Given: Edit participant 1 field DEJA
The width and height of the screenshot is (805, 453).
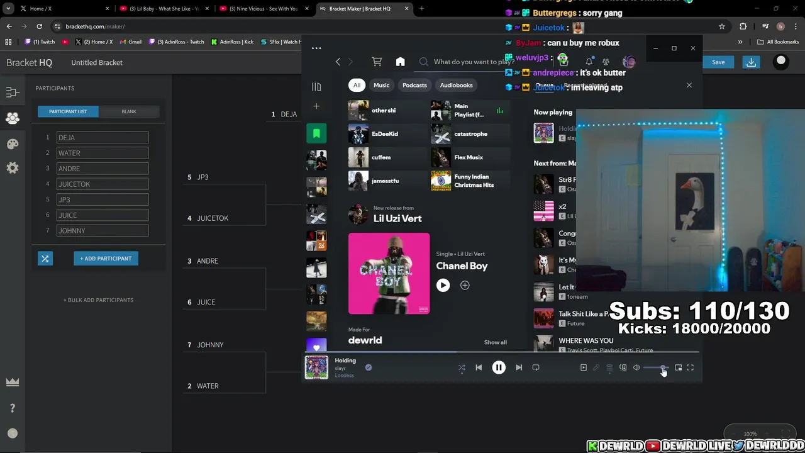Looking at the screenshot, I should coord(103,137).
